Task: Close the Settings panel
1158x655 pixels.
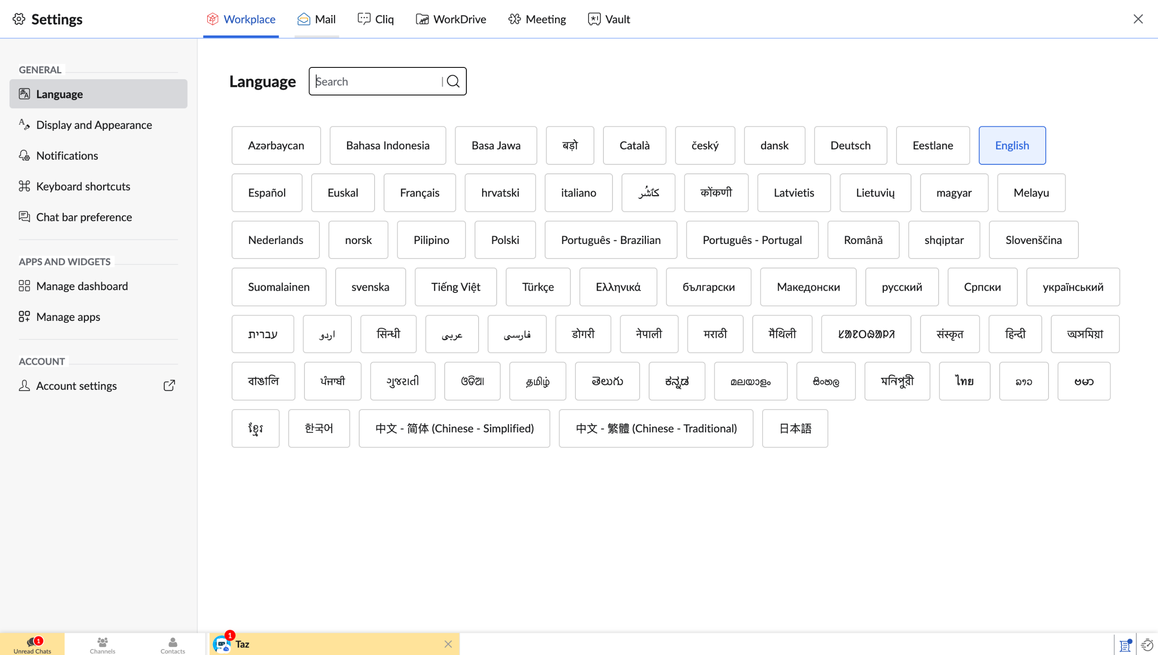Action: point(1138,19)
